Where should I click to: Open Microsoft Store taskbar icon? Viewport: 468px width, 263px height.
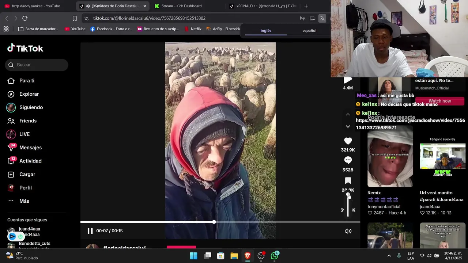(x=220, y=256)
